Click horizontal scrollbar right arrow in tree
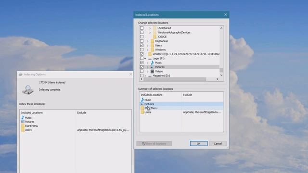This screenshot has width=308, height=173. (217, 79)
